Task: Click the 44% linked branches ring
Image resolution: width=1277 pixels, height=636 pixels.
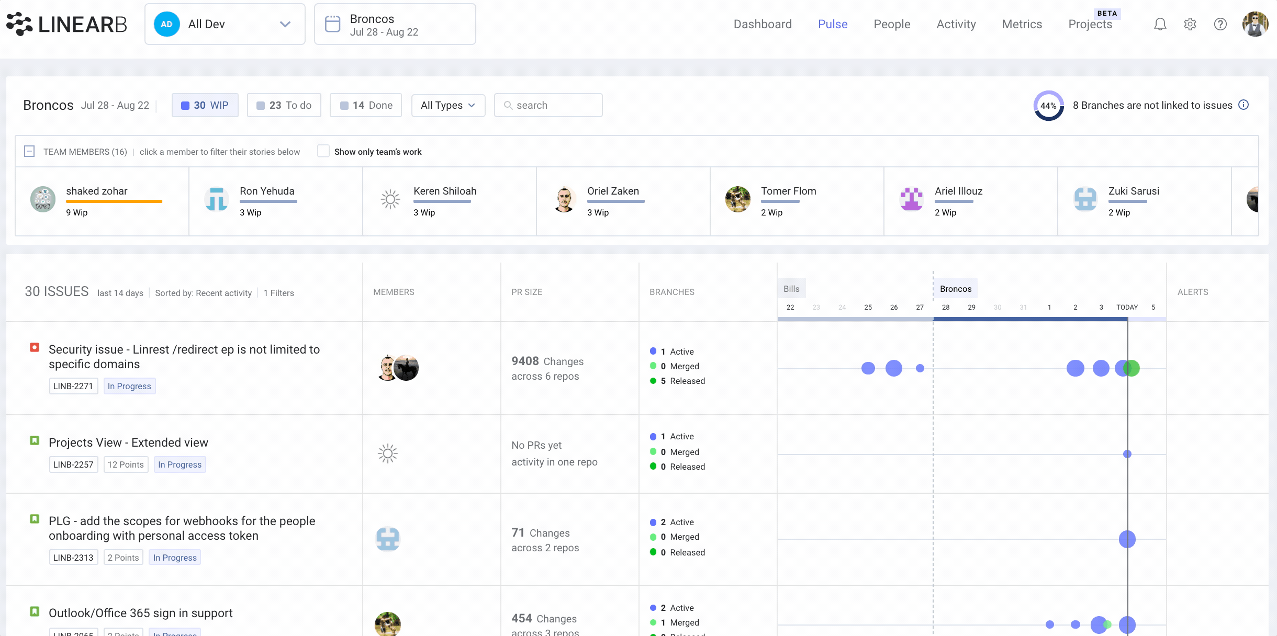Action: [x=1048, y=106]
